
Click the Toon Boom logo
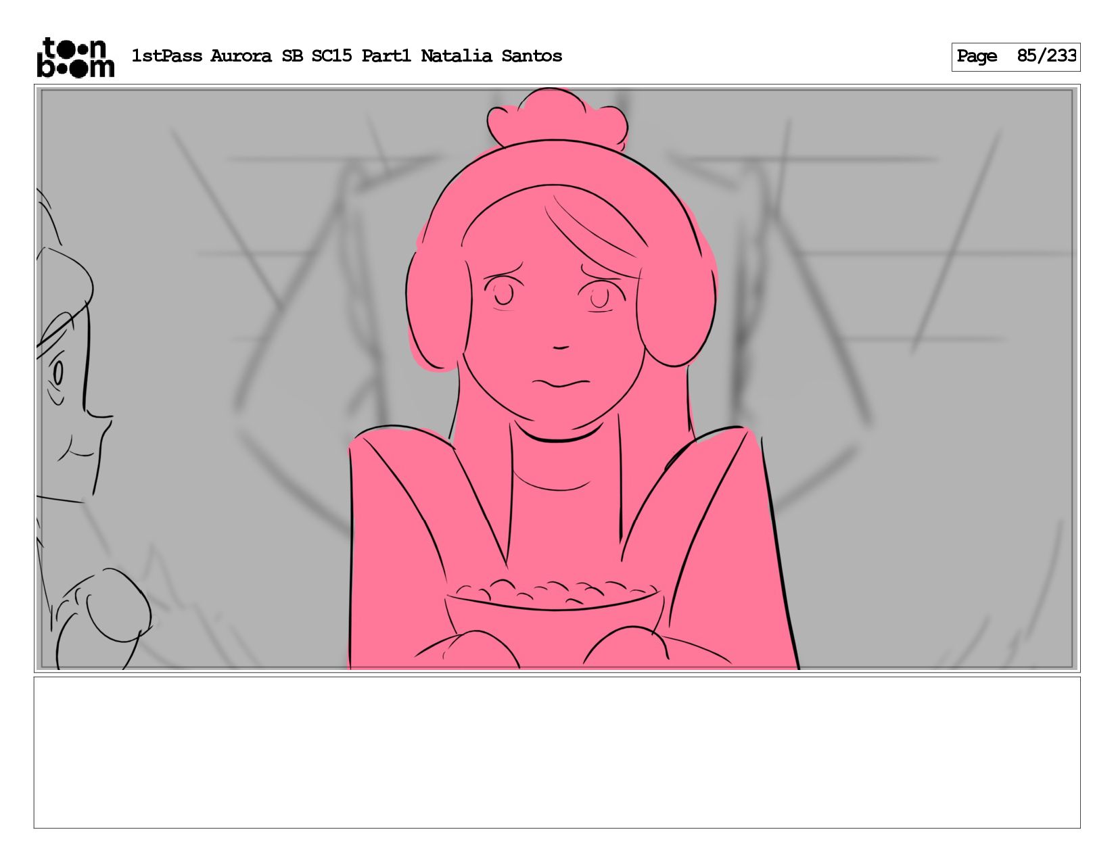click(76, 57)
